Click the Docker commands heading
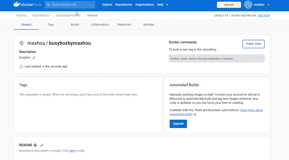 click(x=183, y=42)
